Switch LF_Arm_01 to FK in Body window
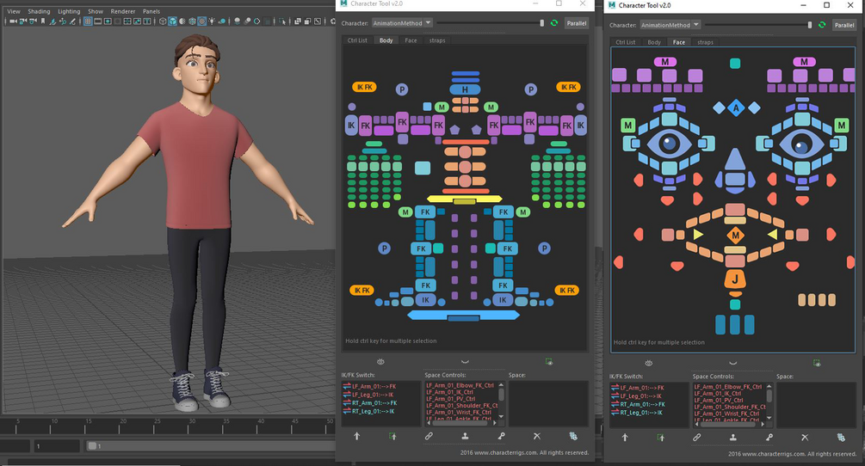Screen dimensions: 865x466 click(369, 386)
